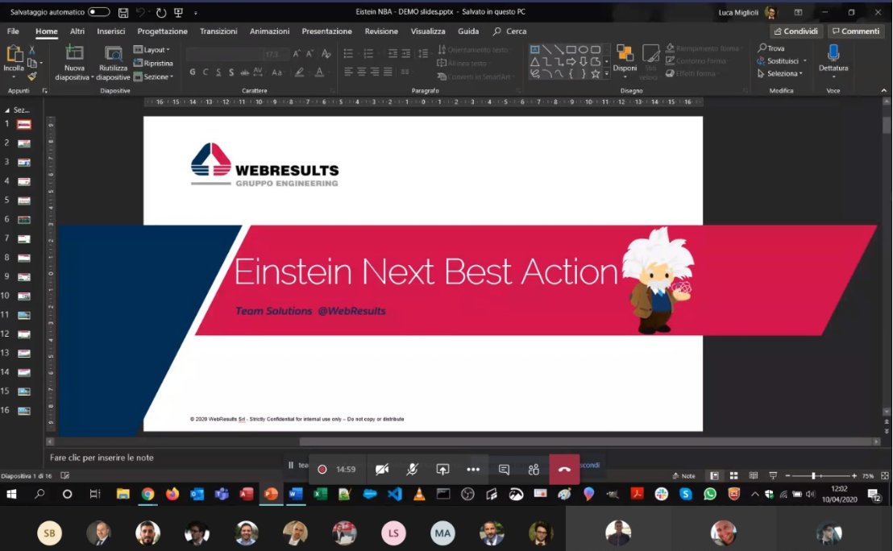The image size is (893, 551).
Task: Open Quick Access Toolbar customize arrow
Action: pos(195,13)
